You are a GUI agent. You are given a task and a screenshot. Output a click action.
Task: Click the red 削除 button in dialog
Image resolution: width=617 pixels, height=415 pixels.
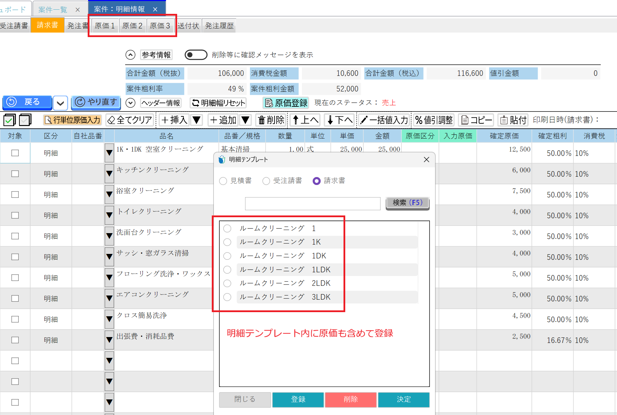click(351, 399)
